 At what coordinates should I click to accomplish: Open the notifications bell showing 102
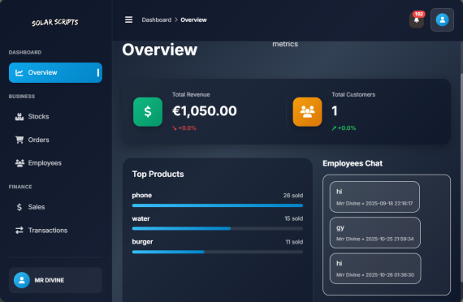click(417, 19)
